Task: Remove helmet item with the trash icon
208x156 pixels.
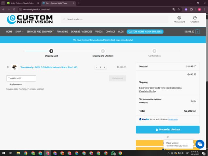Action: [8, 67]
